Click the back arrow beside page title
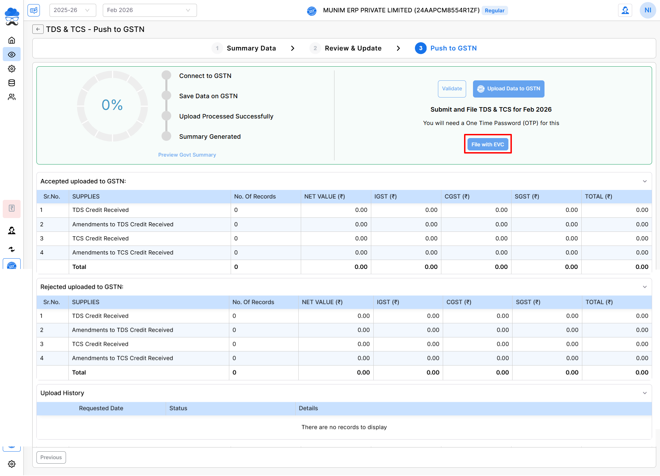Viewport: 660px width, 476px height. pyautogui.click(x=38, y=29)
